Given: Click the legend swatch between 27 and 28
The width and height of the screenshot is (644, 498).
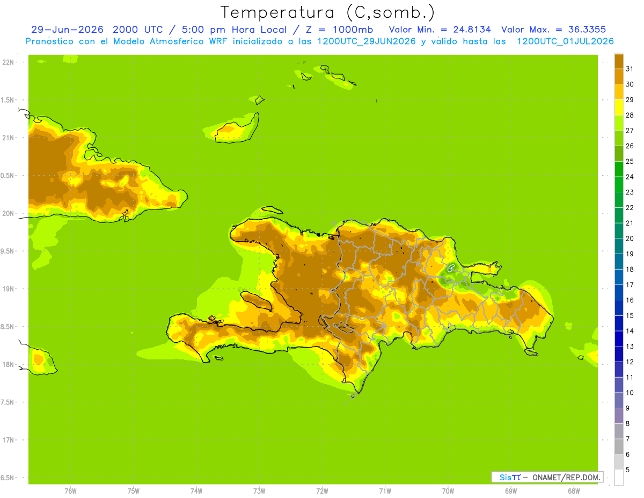Looking at the screenshot, I should point(619,122).
